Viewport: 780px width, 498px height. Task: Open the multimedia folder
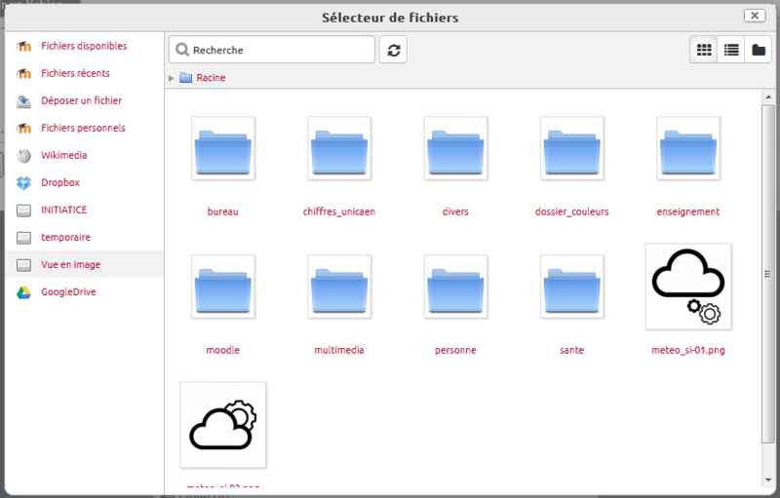click(339, 287)
